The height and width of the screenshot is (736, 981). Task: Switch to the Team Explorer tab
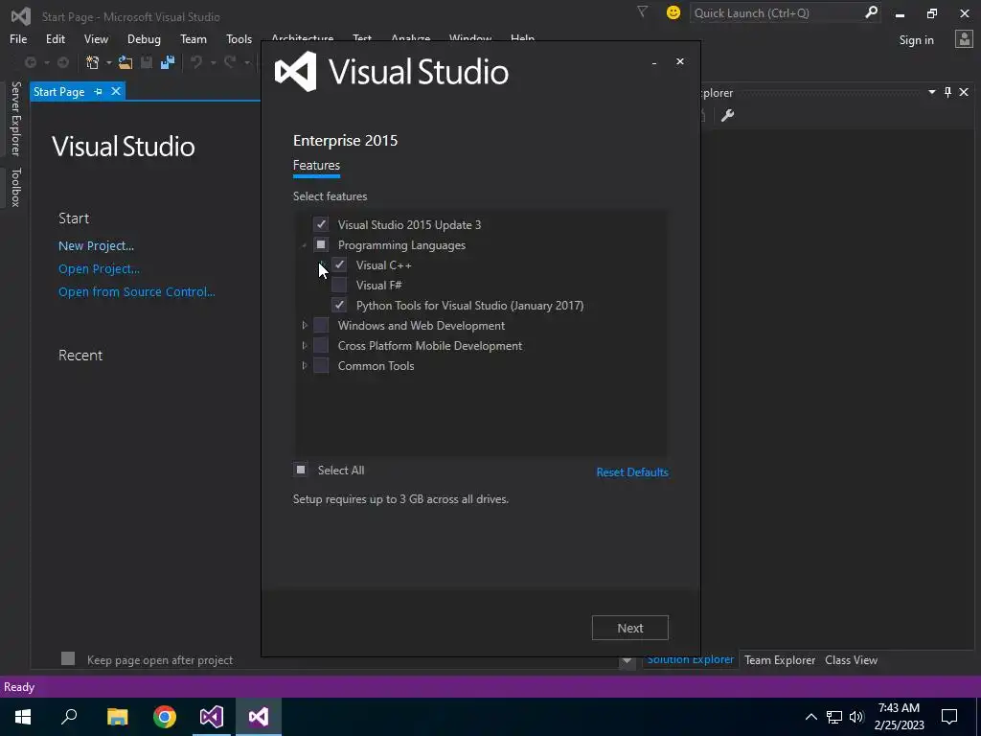[780, 659]
